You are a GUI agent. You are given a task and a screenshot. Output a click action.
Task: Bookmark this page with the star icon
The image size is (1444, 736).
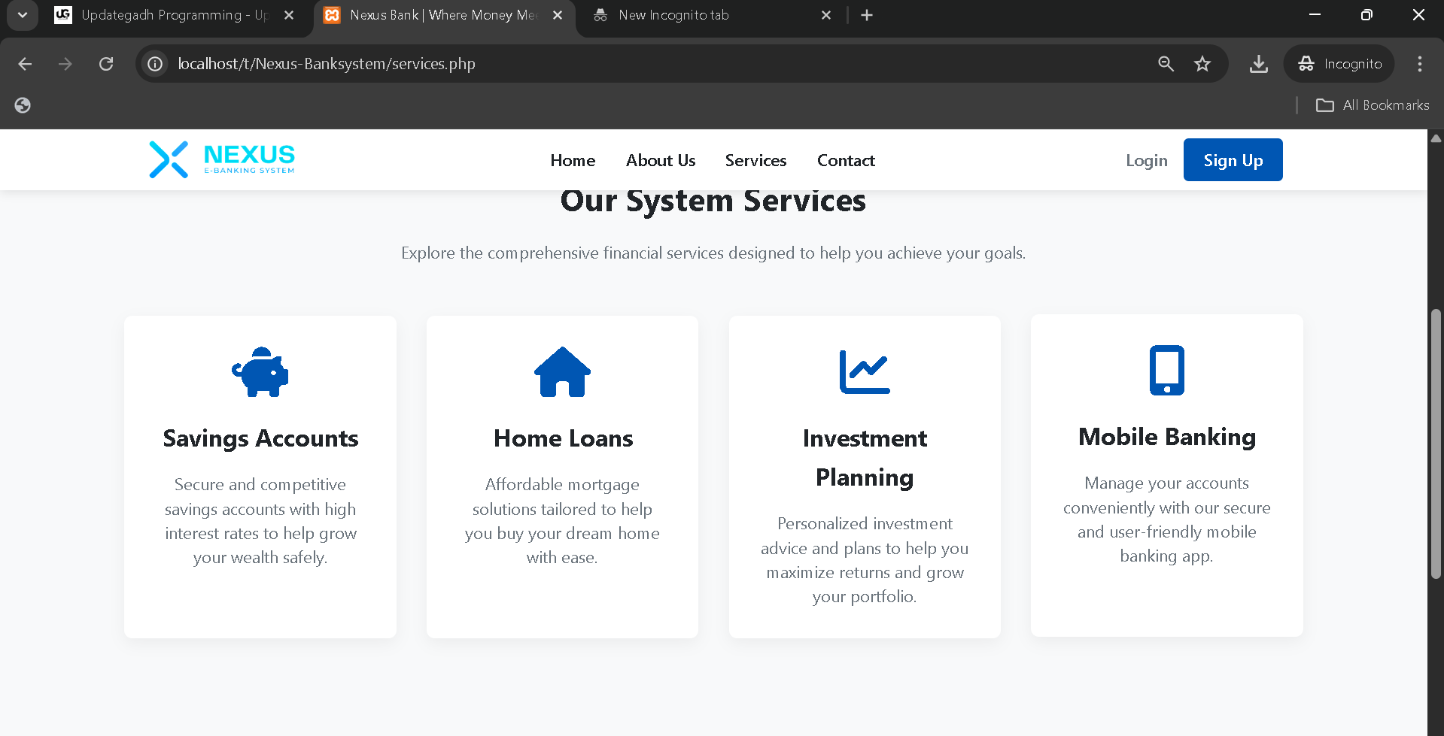(x=1202, y=64)
